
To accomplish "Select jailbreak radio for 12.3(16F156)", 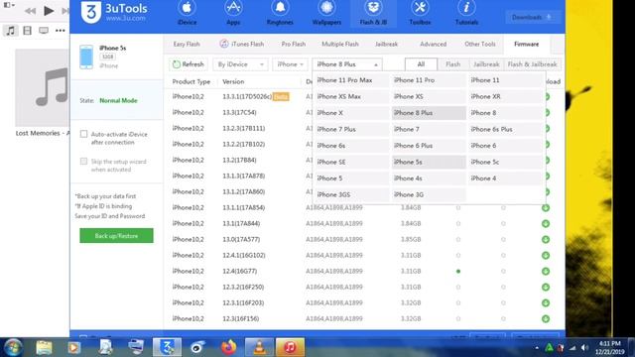I will [x=503, y=319].
